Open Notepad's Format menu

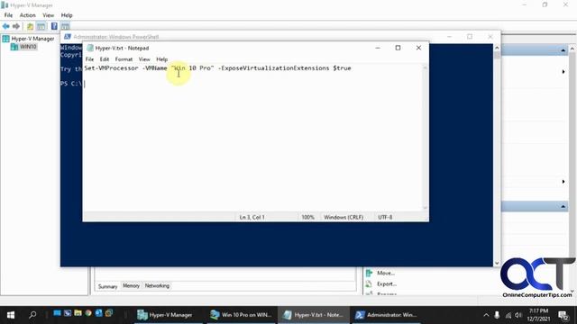pyautogui.click(x=124, y=59)
